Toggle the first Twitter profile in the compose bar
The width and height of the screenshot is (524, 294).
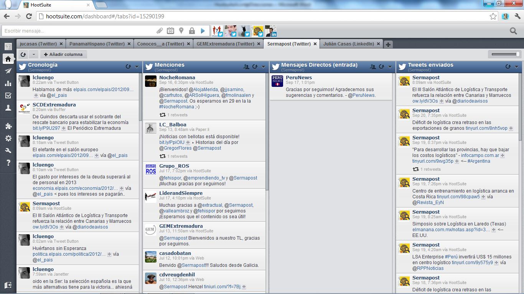click(218, 31)
